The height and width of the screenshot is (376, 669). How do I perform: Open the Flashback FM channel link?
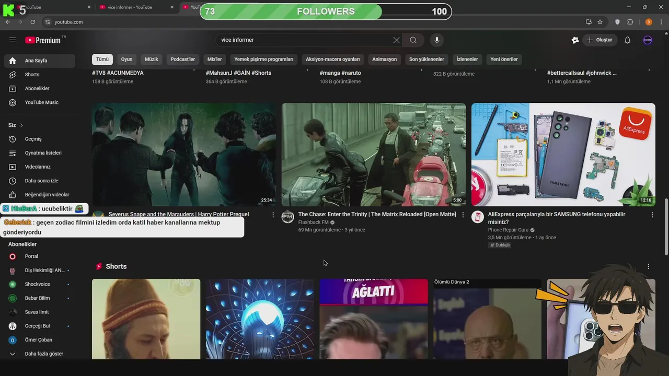click(x=313, y=222)
